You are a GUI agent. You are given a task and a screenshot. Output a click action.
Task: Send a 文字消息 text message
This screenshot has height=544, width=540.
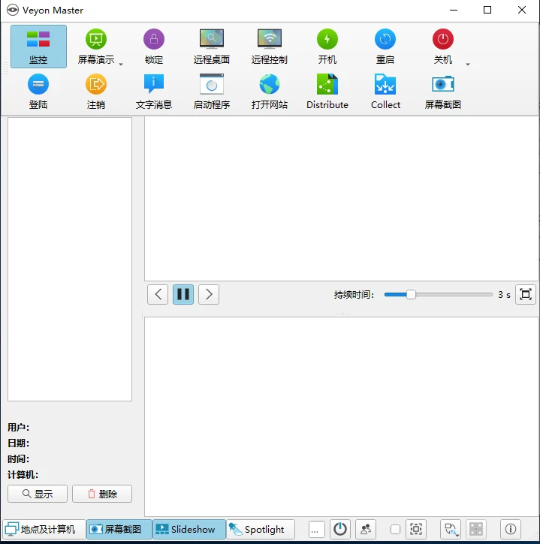(154, 92)
